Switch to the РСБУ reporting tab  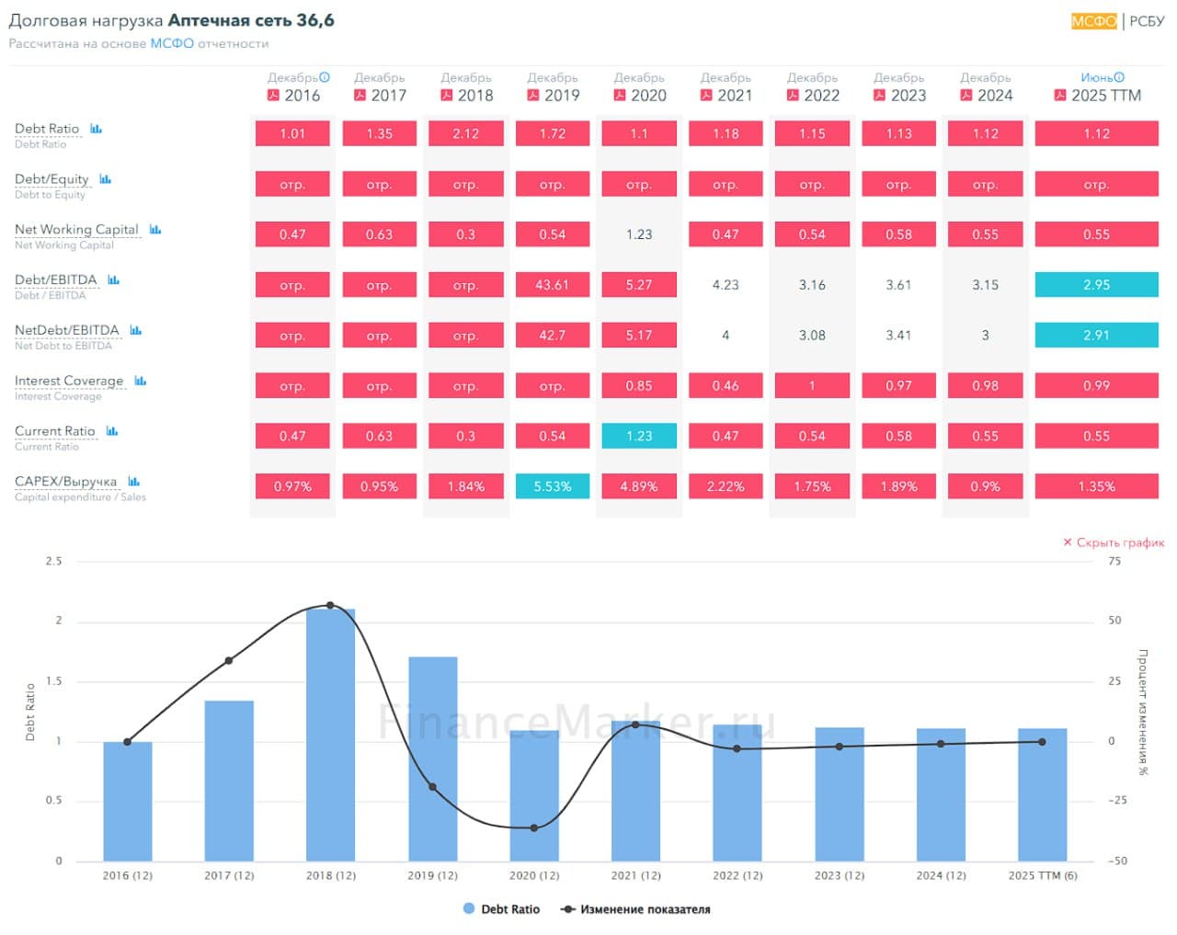click(x=1147, y=21)
